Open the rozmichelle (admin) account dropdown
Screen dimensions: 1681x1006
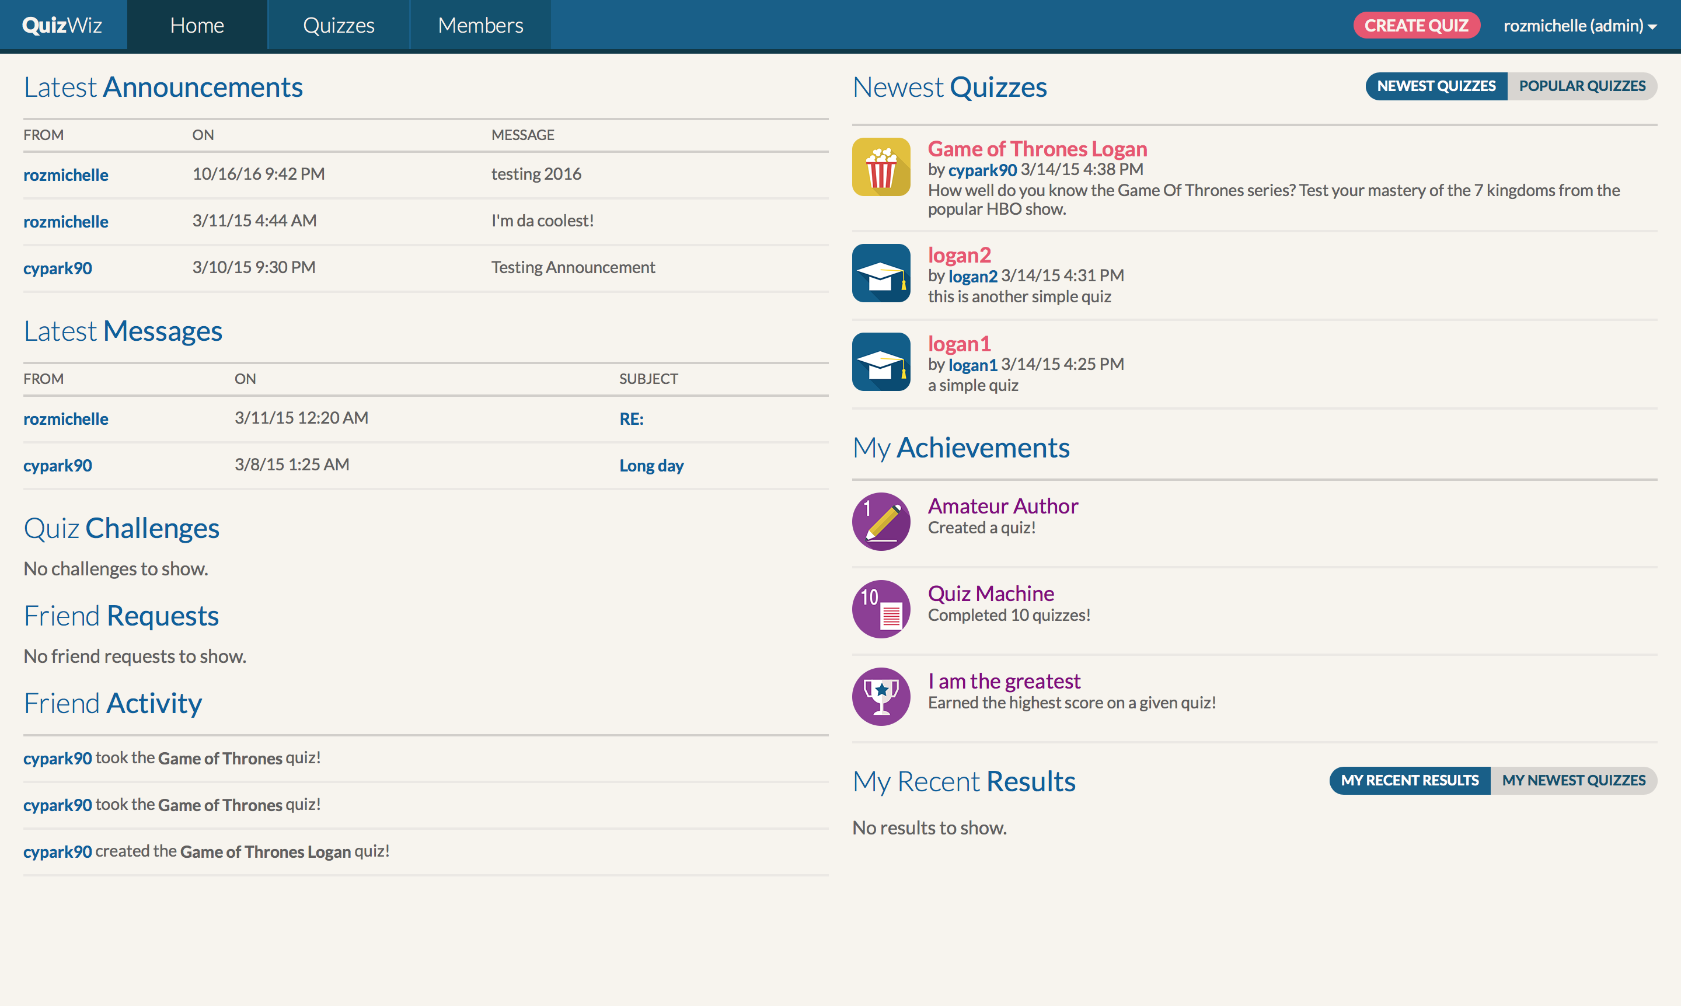(1580, 26)
